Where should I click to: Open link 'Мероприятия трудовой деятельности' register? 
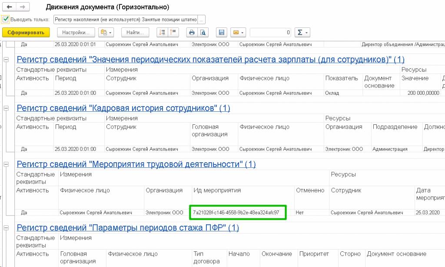click(x=136, y=164)
